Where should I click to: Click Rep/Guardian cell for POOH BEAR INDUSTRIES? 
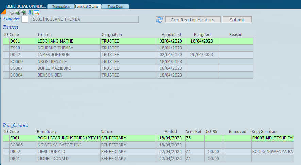pos(272,138)
